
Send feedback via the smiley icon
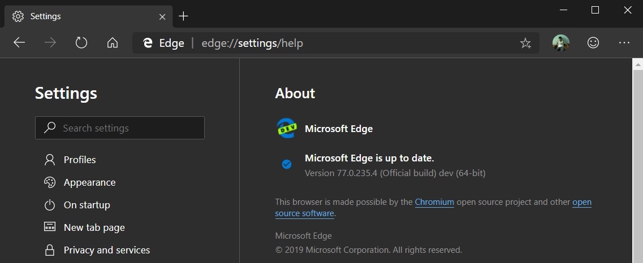pyautogui.click(x=593, y=42)
